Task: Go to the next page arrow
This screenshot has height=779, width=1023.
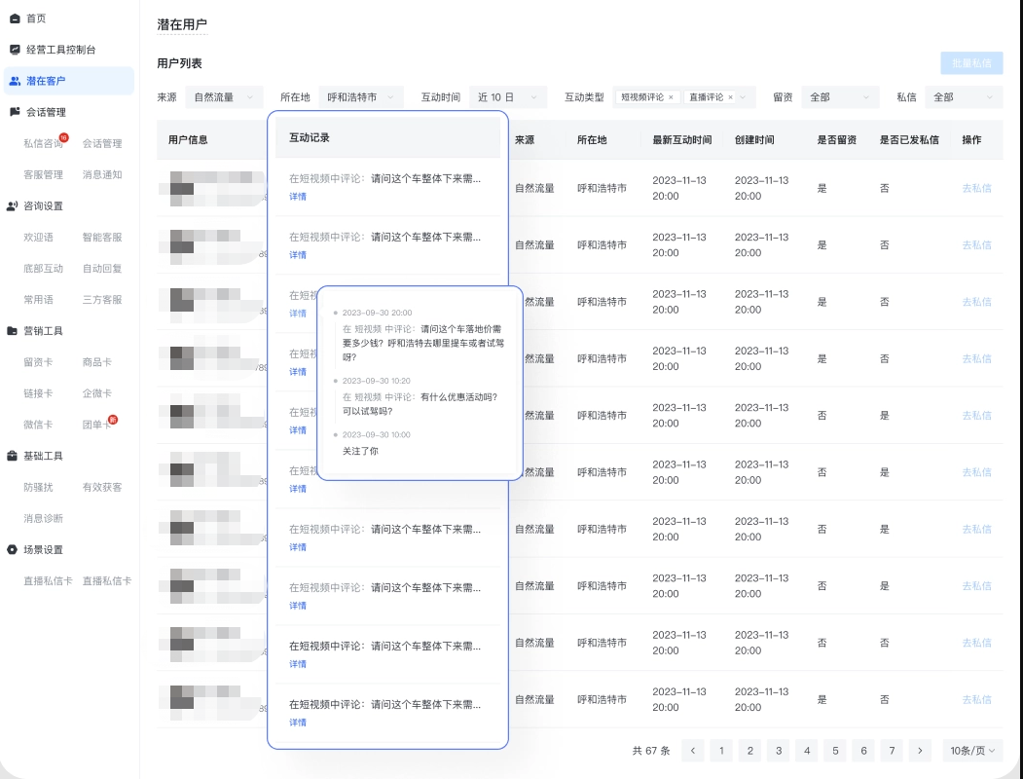Action: [920, 751]
